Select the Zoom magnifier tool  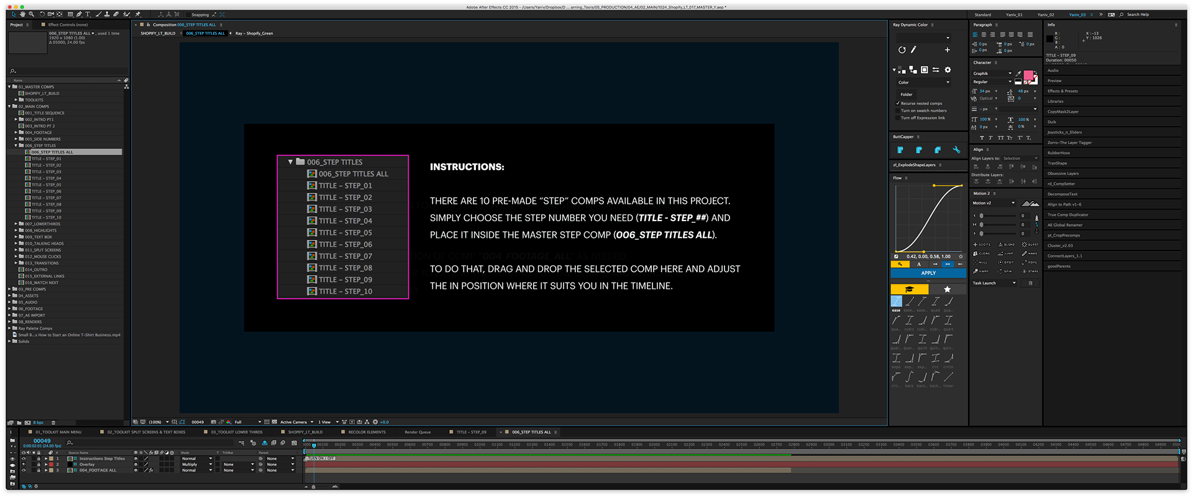pyautogui.click(x=31, y=14)
